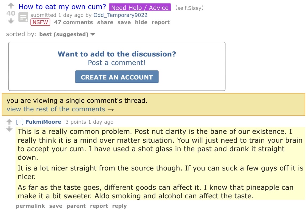Reply to the comment using 'reply'
306x216 pixels.
point(119,206)
